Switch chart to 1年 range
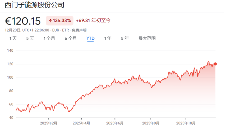 point(108,38)
